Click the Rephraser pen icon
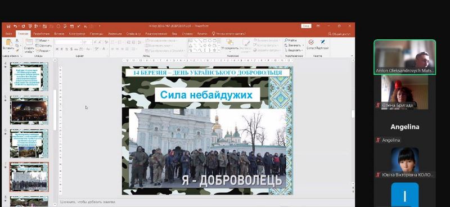Image resolution: width=450 pixels, height=207 pixels. pos(322,42)
